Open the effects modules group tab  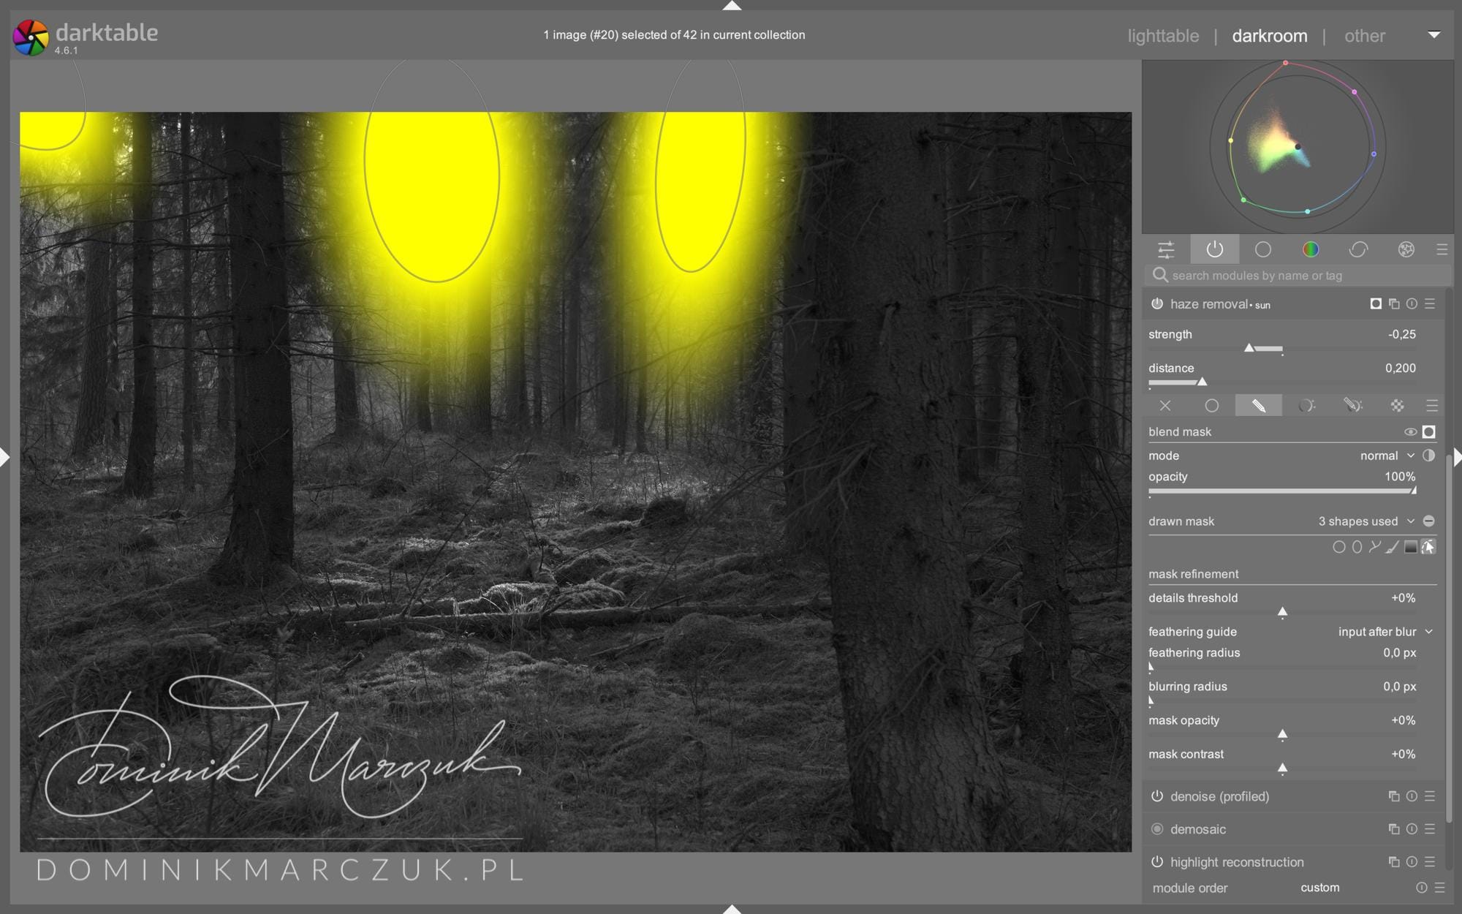[x=1406, y=249]
